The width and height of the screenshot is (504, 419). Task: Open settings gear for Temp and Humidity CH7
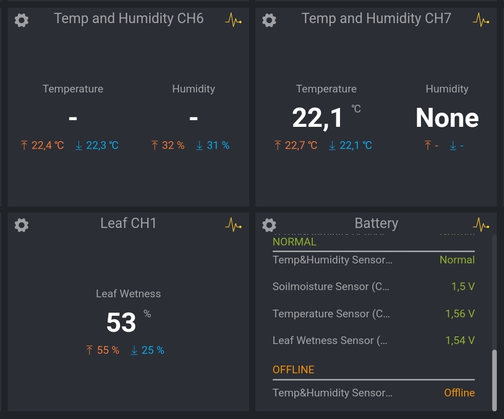[269, 21]
